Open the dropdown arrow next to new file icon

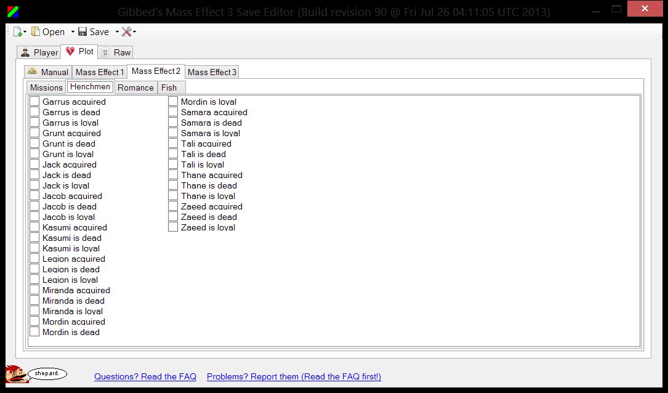pos(25,32)
